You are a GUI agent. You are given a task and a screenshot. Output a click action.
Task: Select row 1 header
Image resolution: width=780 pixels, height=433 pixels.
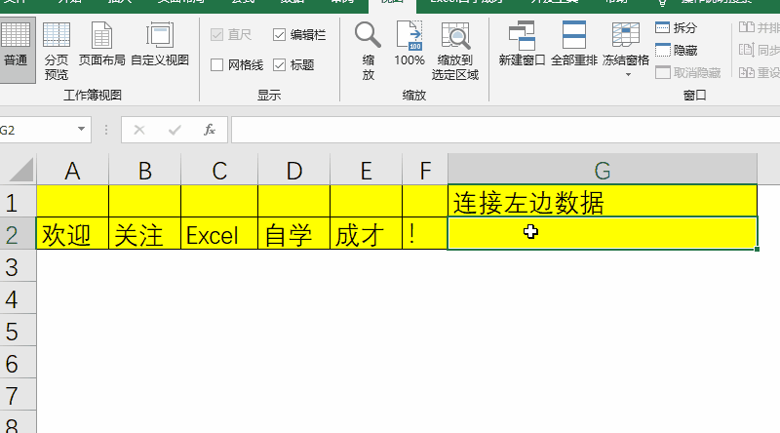click(18, 202)
